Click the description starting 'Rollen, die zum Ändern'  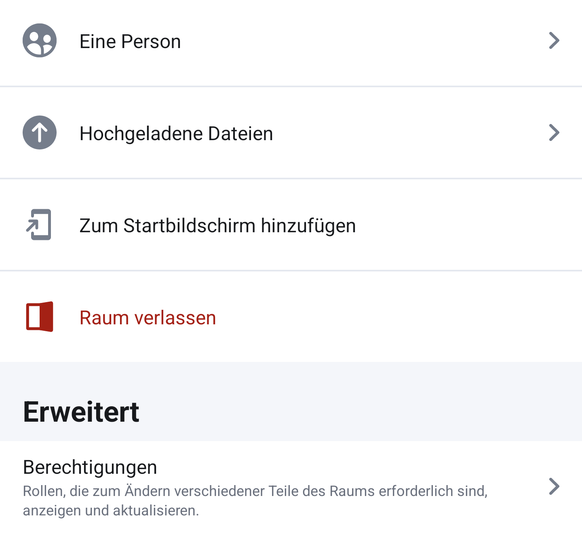pos(255,491)
